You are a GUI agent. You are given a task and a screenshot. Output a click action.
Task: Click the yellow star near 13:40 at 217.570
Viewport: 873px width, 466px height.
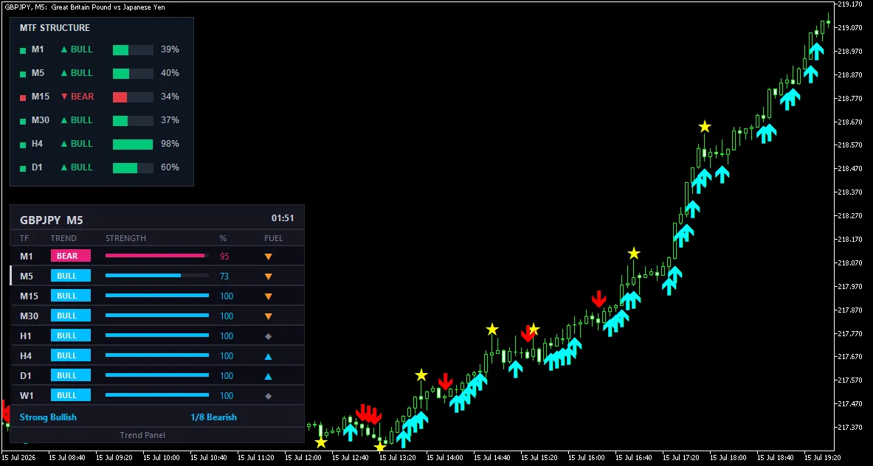pyautogui.click(x=421, y=375)
